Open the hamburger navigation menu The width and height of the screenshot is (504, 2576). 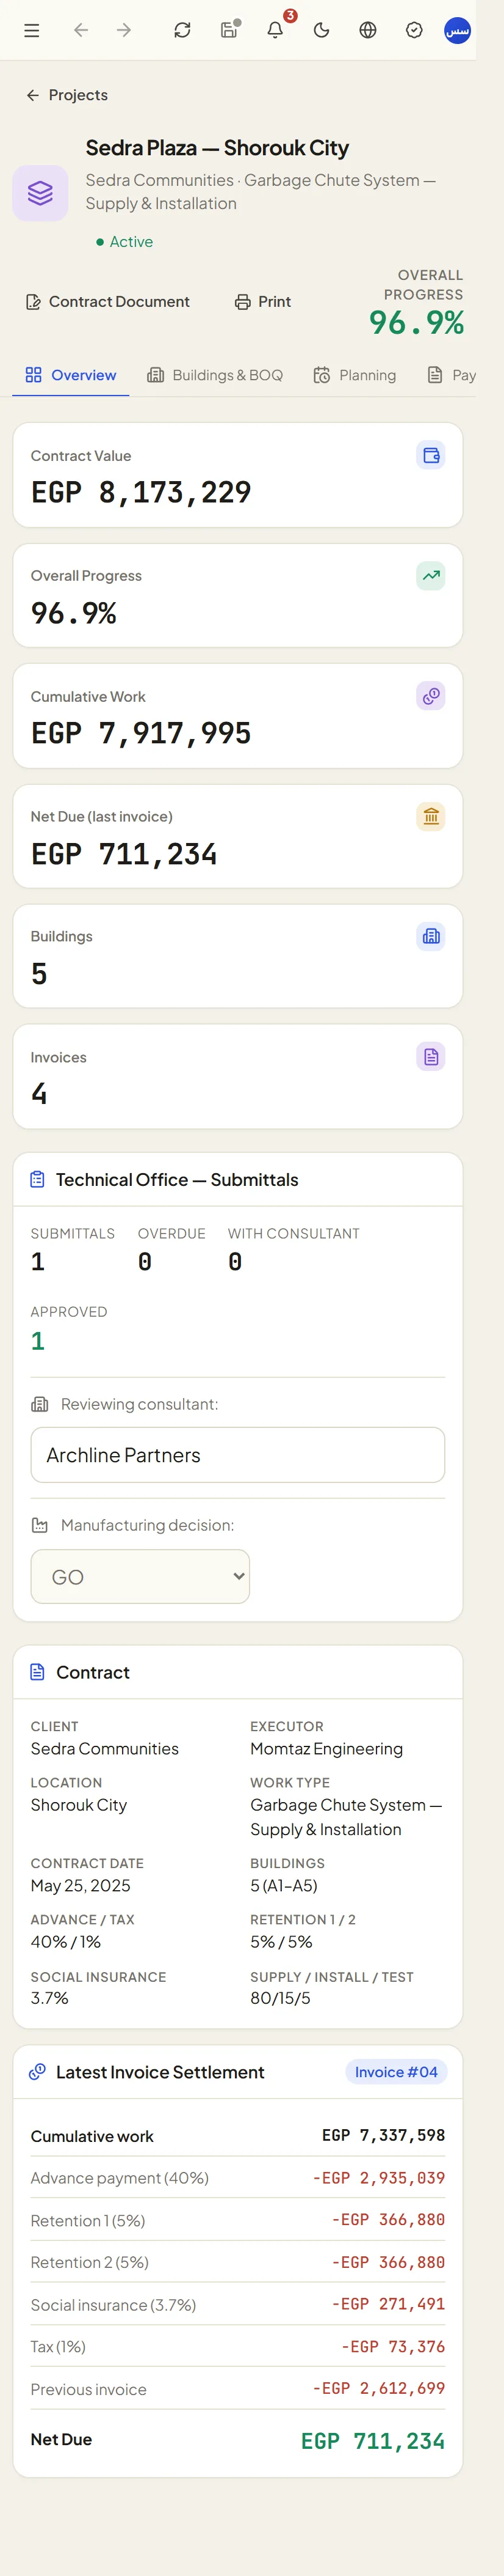(x=32, y=30)
